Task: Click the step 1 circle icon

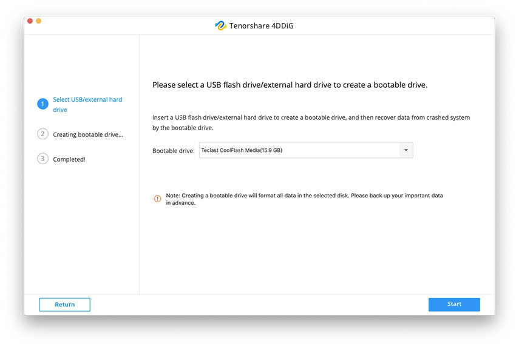Action: click(x=42, y=104)
